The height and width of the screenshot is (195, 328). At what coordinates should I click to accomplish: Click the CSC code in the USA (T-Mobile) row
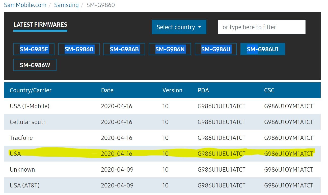[289, 106]
